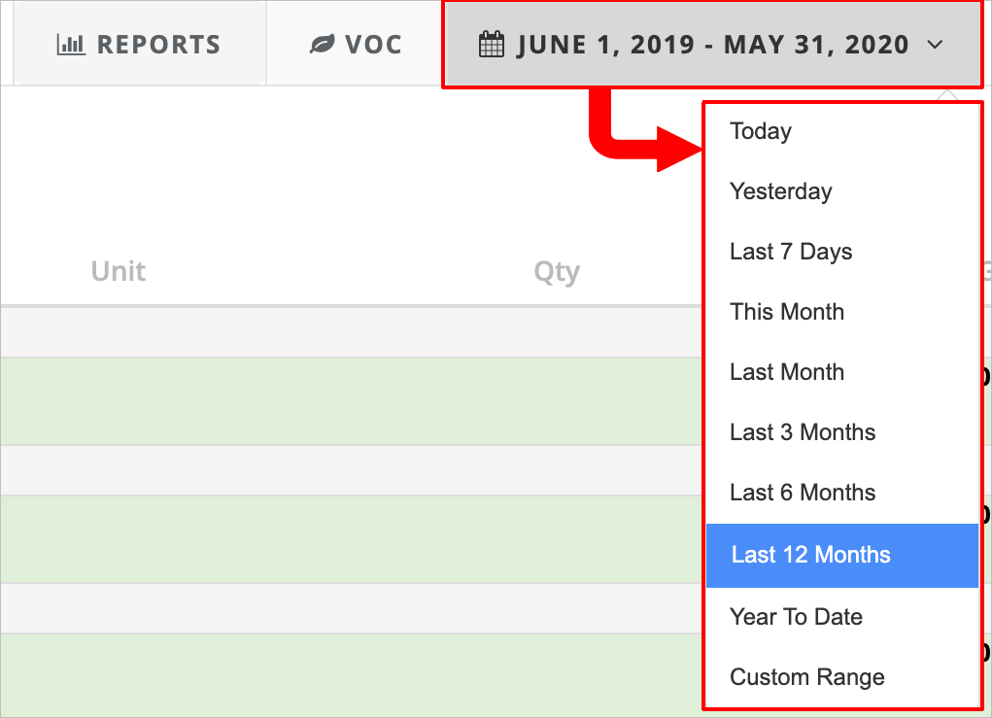Click the calendar icon in the date selector
This screenshot has width=992, height=718.
pyautogui.click(x=492, y=43)
